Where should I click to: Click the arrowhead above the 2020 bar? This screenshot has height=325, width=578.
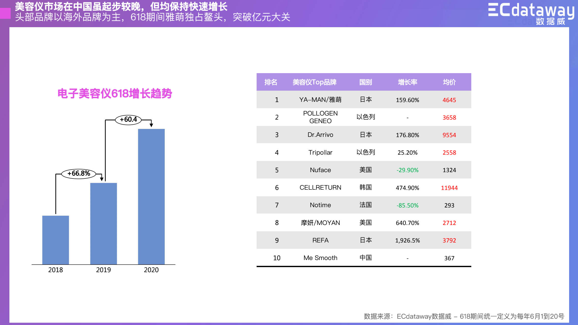click(x=151, y=125)
